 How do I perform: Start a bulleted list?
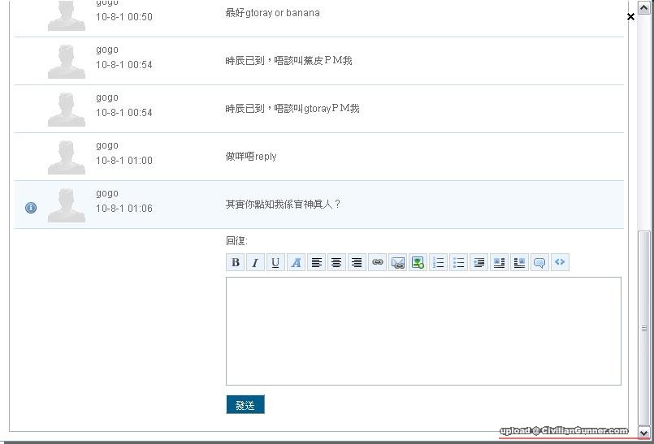click(x=458, y=262)
